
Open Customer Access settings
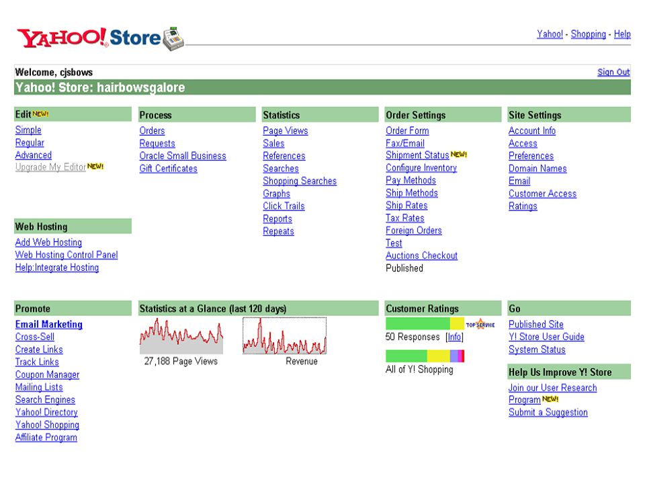[x=543, y=194]
